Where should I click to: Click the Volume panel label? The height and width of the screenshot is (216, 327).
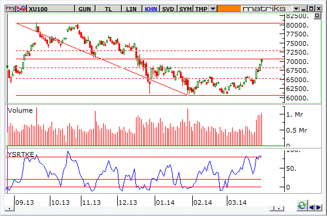pyautogui.click(x=21, y=110)
